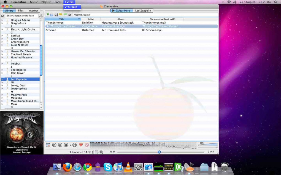The height and width of the screenshot is (175, 281).
Task: Clear the playlist search with the X icon
Action: point(70,15)
